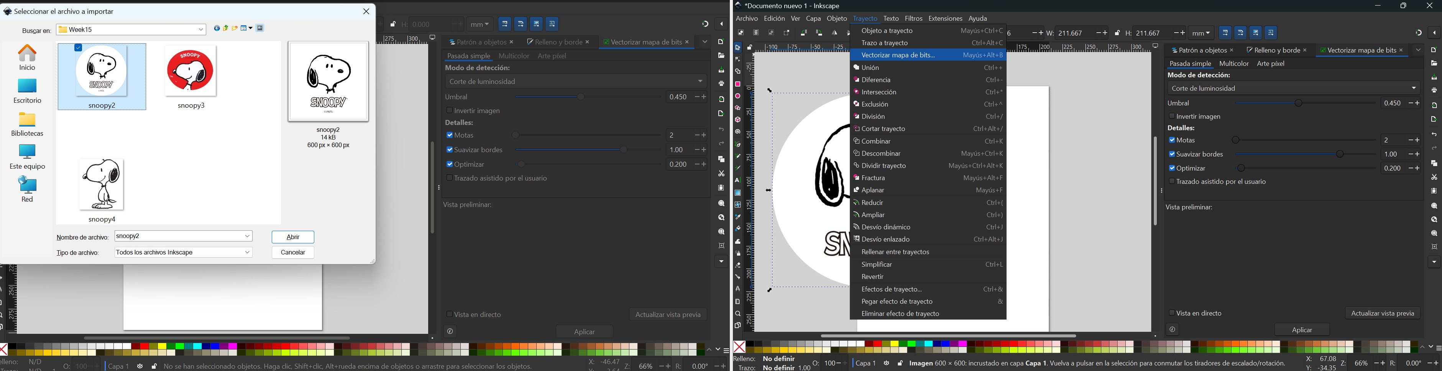Screen dimensions: 1442x371
Task: Click Up one level folder icon in dialog
Action: [226, 28]
